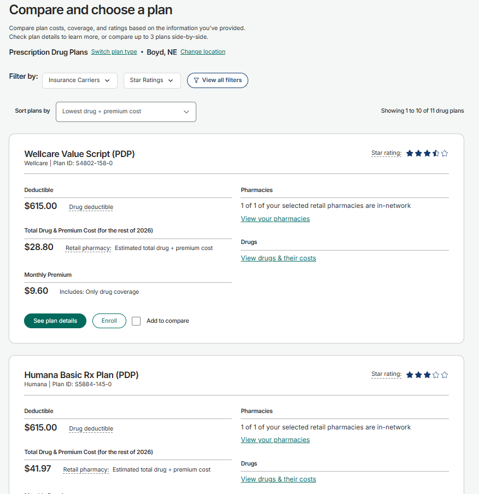The height and width of the screenshot is (494, 479).
Task: Click the half-filled fourth star on Wellcare rating
Action: pos(436,153)
